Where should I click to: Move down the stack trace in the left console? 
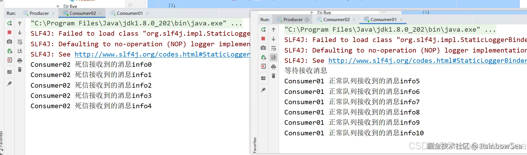(20, 33)
